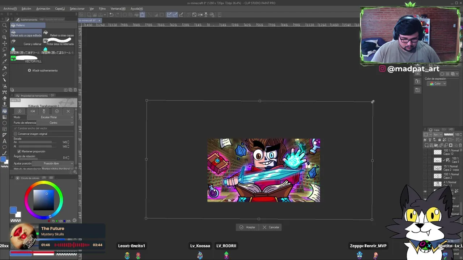Open the Animación menu
Screen dimensions: 463x260
(x=43, y=9)
